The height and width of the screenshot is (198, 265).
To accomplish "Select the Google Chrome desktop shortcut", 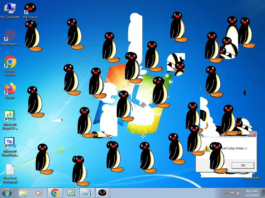I will click(10, 66).
